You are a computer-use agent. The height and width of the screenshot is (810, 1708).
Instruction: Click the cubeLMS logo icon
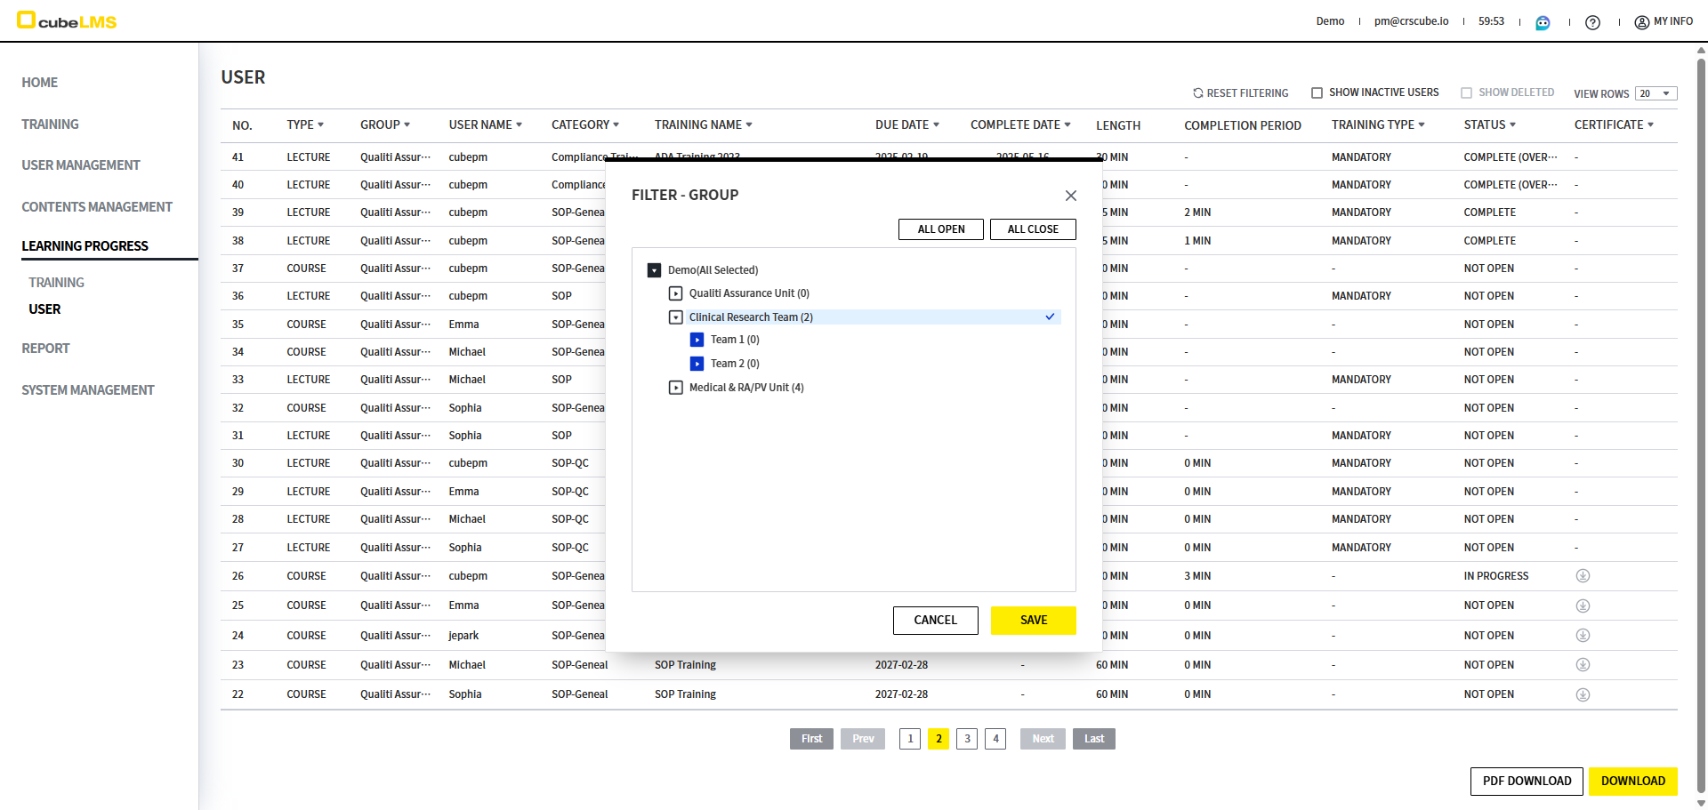pos(27,20)
